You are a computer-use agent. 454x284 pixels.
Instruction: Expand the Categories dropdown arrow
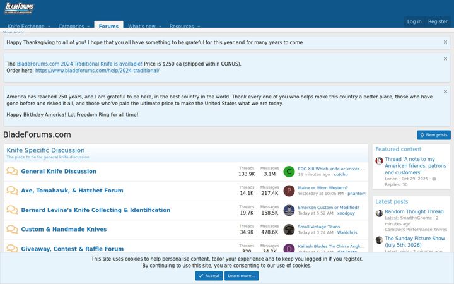click(88, 26)
